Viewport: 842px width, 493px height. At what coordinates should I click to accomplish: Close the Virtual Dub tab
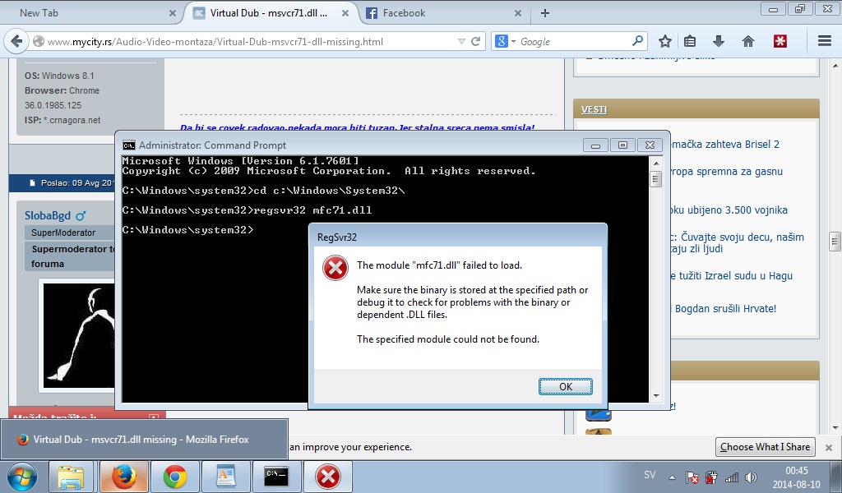[x=345, y=13]
